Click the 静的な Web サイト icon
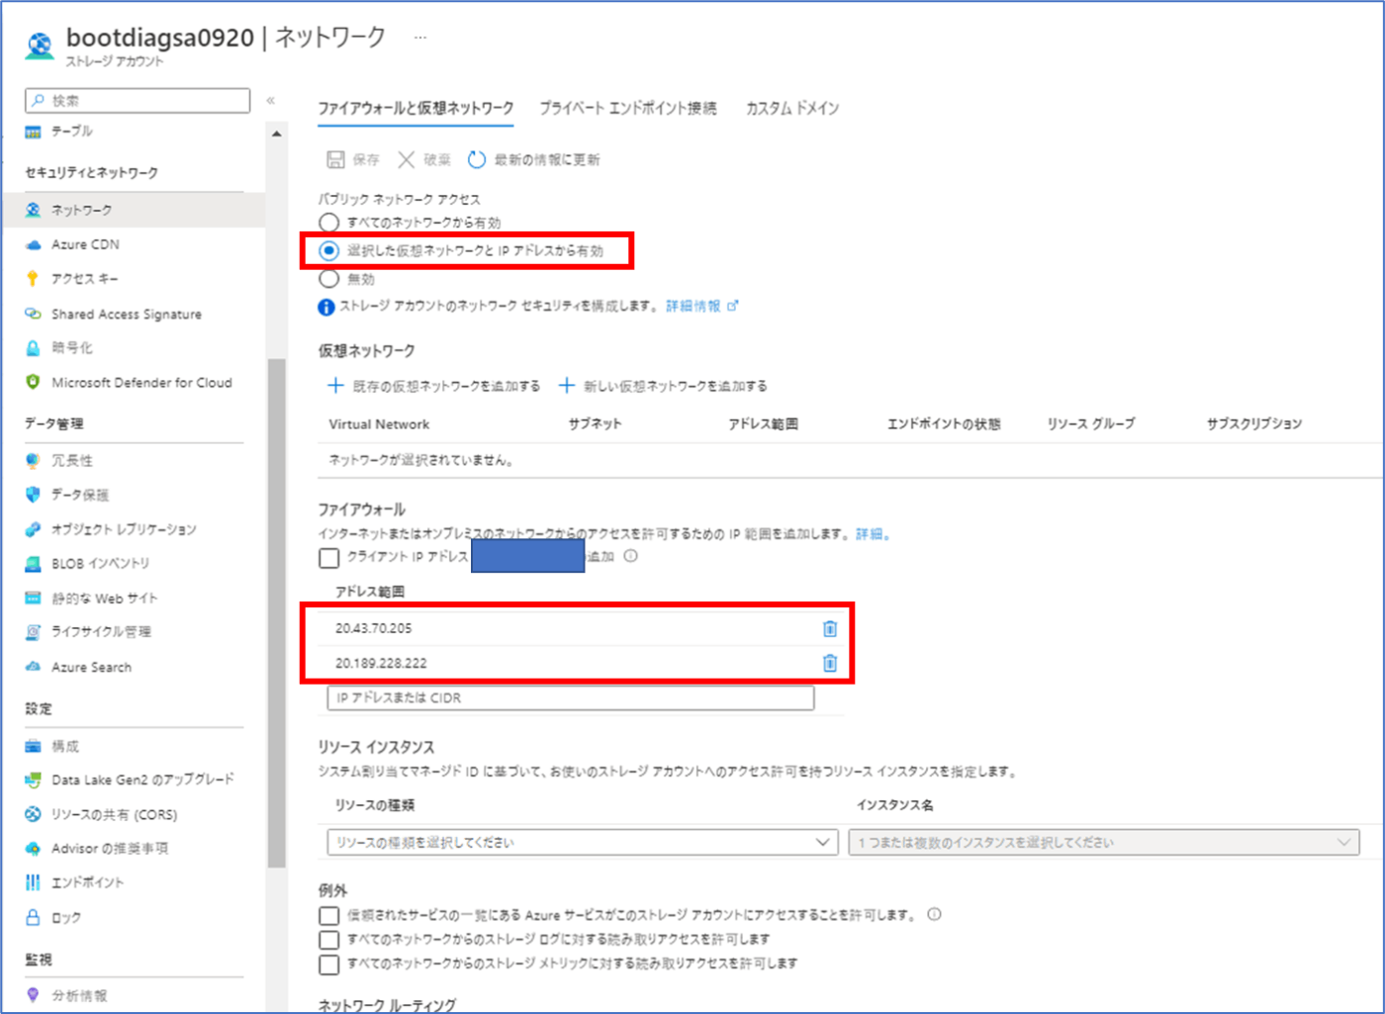 pos(34,599)
